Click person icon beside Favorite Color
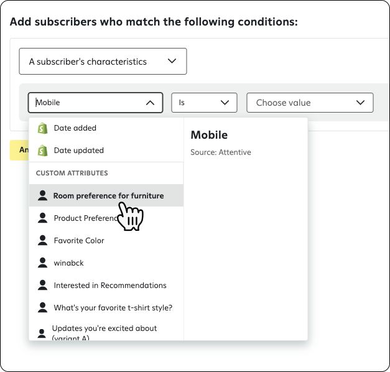The image size is (390, 372). coord(42,240)
